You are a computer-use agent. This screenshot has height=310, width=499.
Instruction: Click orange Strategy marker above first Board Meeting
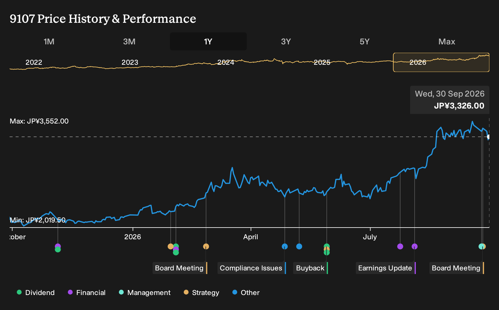click(206, 246)
